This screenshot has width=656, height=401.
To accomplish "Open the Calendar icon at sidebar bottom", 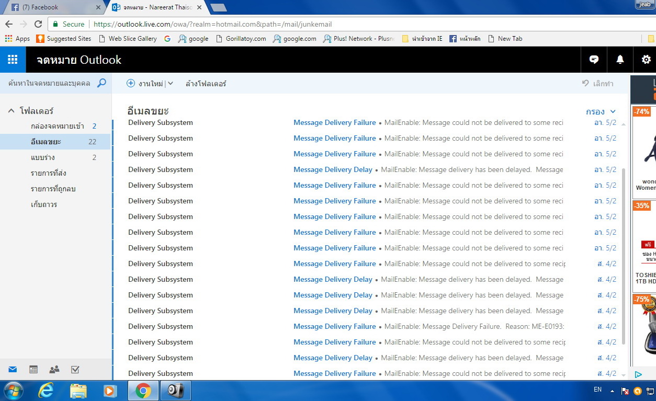I will [x=33, y=370].
